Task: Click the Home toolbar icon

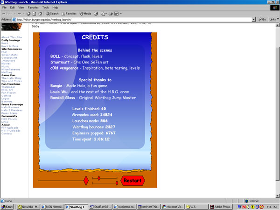Action: click(x=41, y=14)
